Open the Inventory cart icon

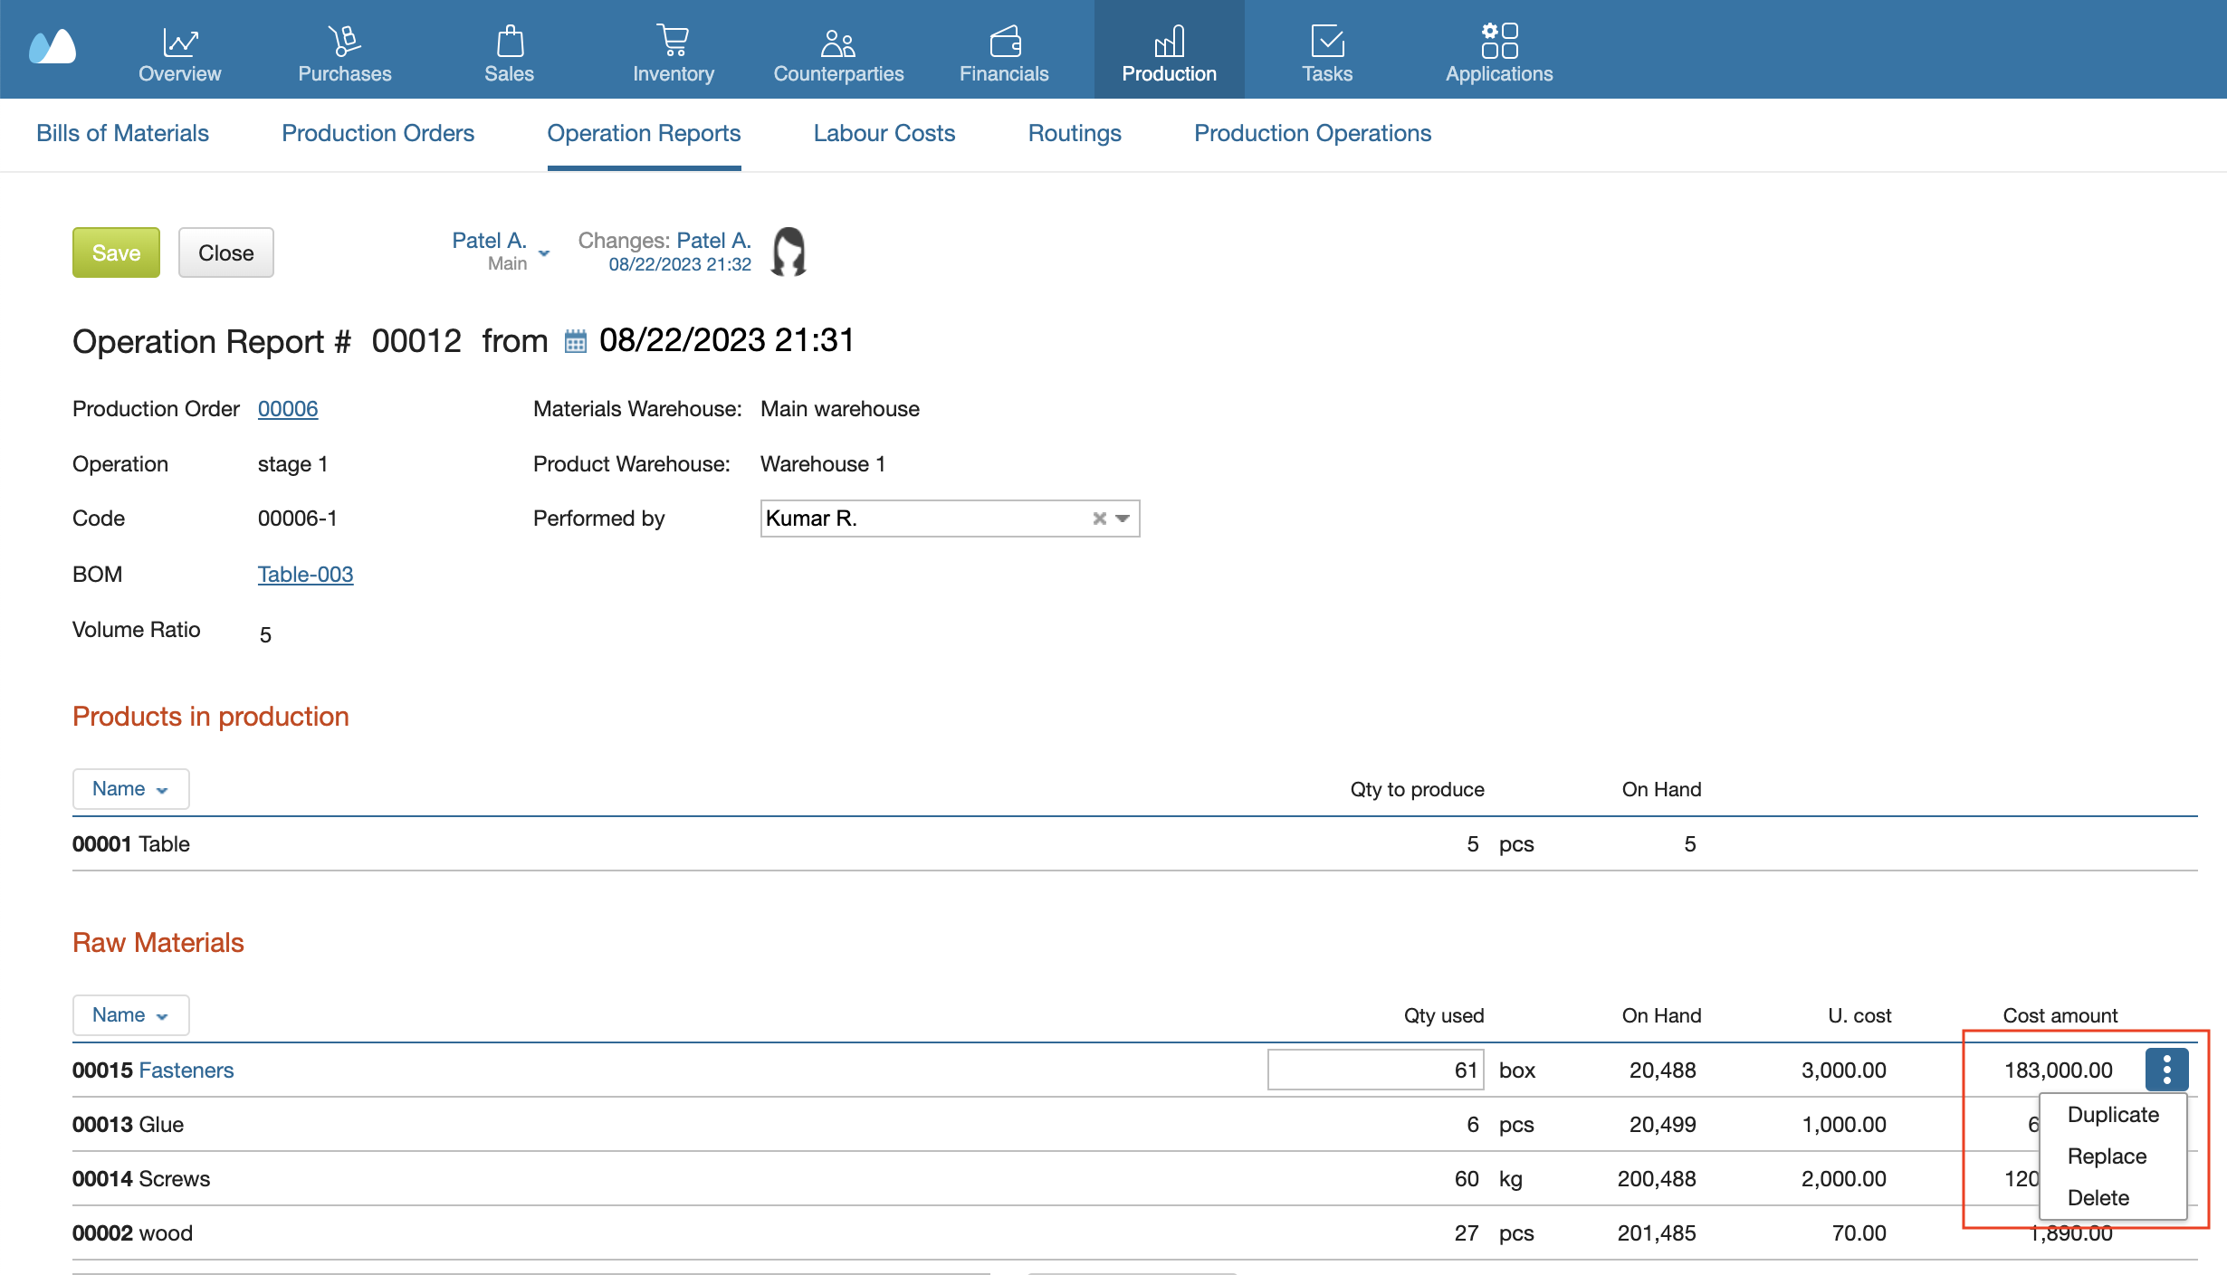(x=674, y=41)
